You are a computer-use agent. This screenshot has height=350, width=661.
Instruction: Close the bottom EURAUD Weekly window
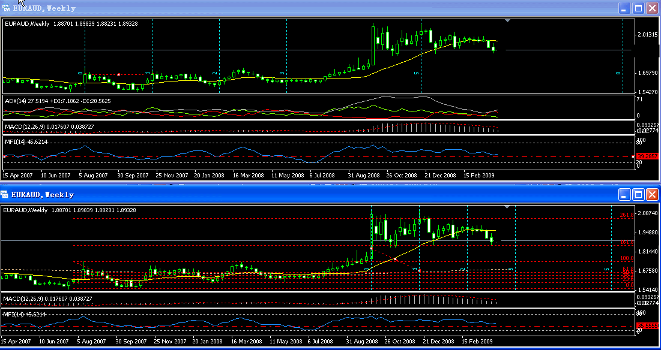click(653, 194)
